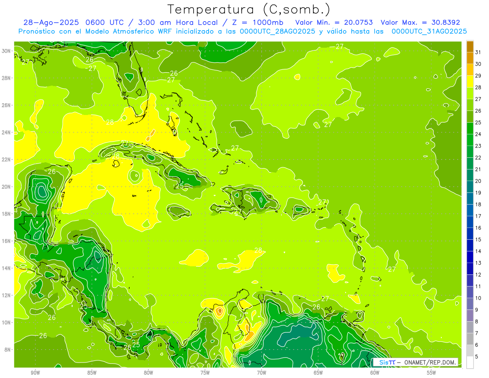Click the 75W longitude axis label
The image size is (489, 378).
205,373
